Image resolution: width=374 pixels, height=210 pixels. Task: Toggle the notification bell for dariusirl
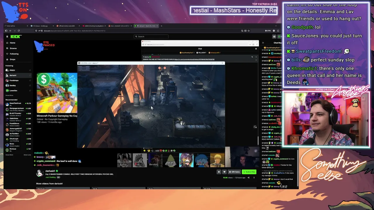tap(219, 172)
